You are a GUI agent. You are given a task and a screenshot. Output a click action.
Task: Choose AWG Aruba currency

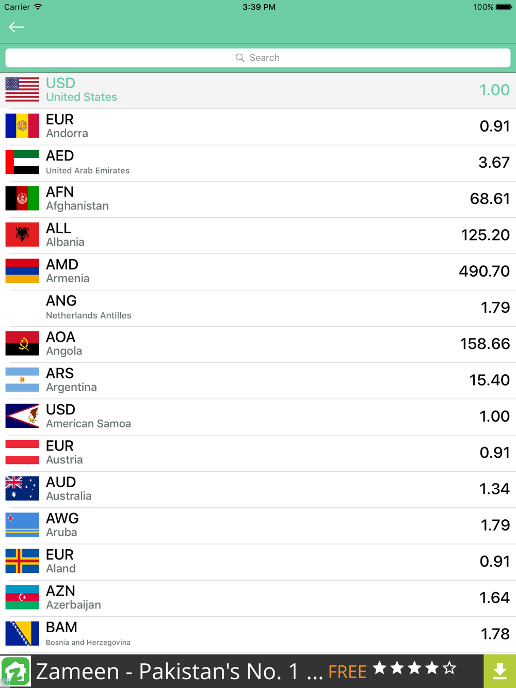pos(258,526)
